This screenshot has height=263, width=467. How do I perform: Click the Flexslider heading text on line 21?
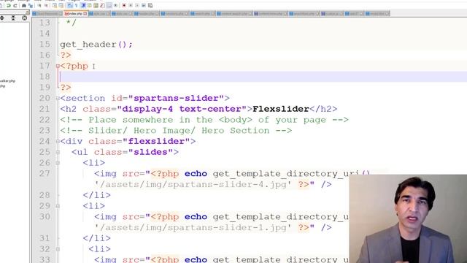click(281, 109)
